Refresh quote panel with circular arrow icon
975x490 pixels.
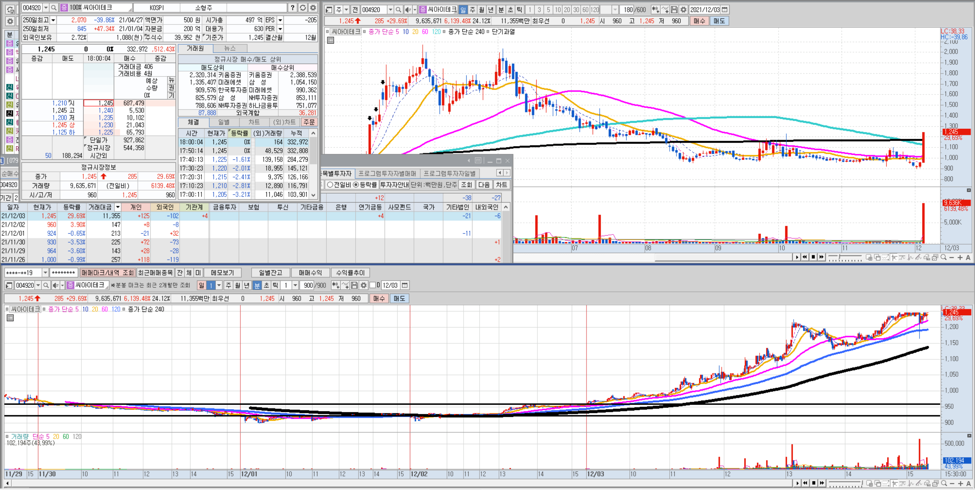pyautogui.click(x=303, y=7)
